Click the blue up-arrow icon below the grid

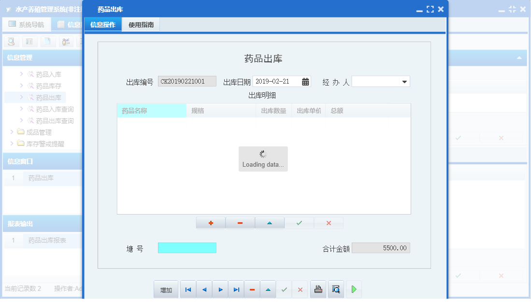pos(270,223)
